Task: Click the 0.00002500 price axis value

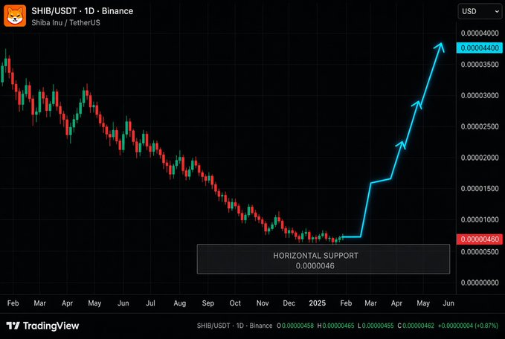Action: coord(480,126)
